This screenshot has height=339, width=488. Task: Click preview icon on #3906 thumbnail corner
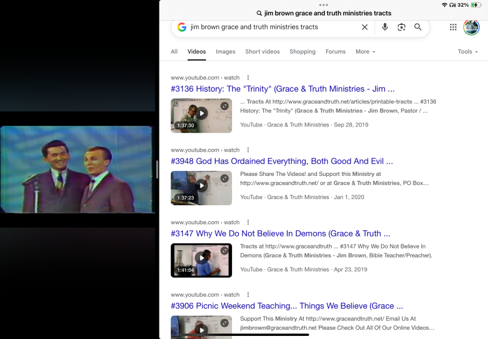point(224,323)
